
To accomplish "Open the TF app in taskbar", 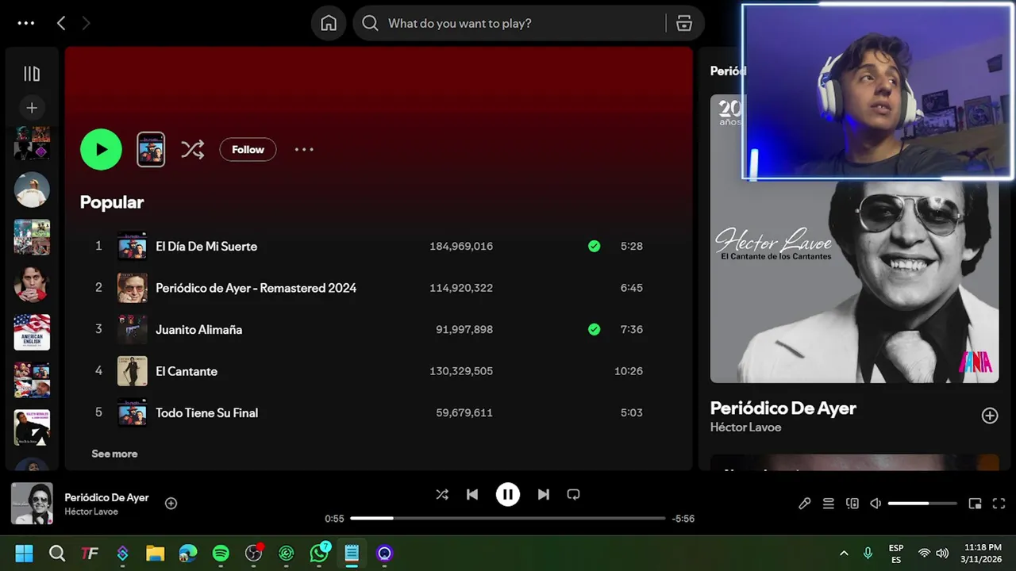I will pyautogui.click(x=90, y=554).
